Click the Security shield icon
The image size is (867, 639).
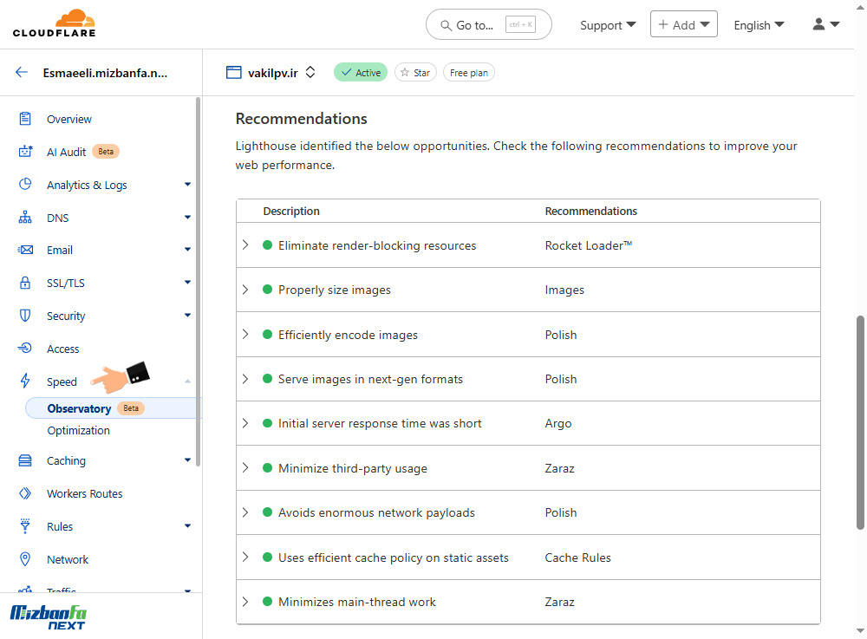(x=25, y=316)
